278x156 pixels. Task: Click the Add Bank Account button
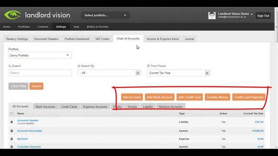(159, 97)
